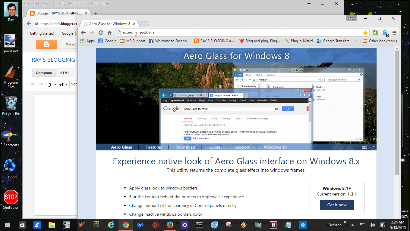Viewport: 410px width, 231px height.
Task: Open the Tools menu in Firefox
Action: tap(94, 3)
